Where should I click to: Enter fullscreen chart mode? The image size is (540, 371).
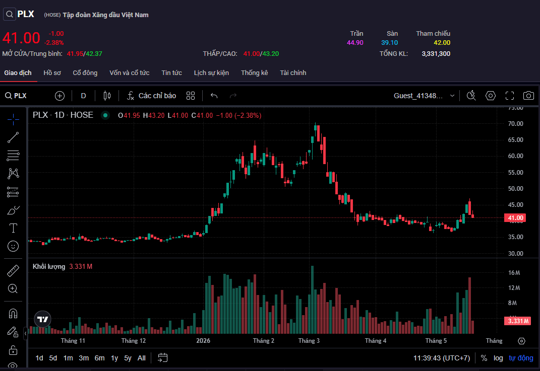tap(510, 96)
